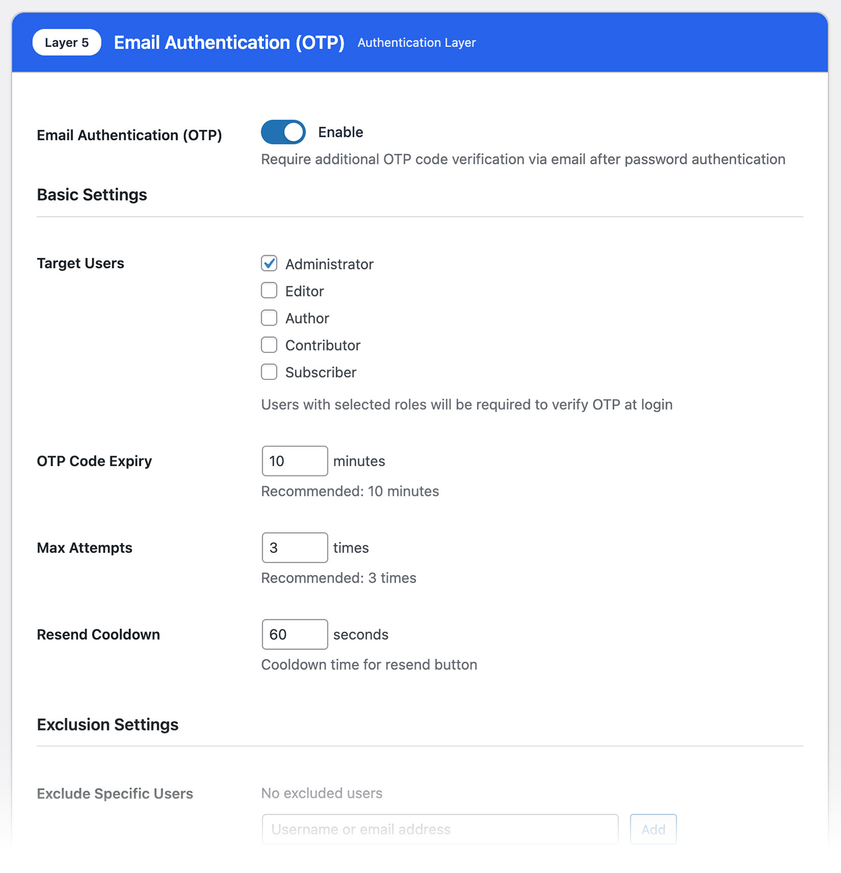Click the 'No excluded users' text

[x=321, y=793]
